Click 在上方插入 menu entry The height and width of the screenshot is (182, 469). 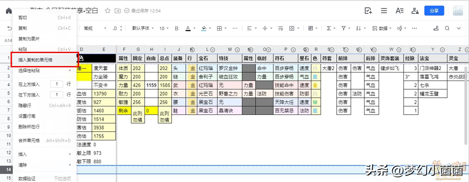click(x=29, y=84)
